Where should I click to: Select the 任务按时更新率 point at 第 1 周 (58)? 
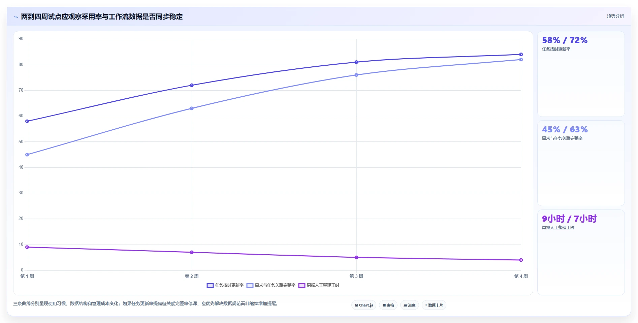point(27,121)
